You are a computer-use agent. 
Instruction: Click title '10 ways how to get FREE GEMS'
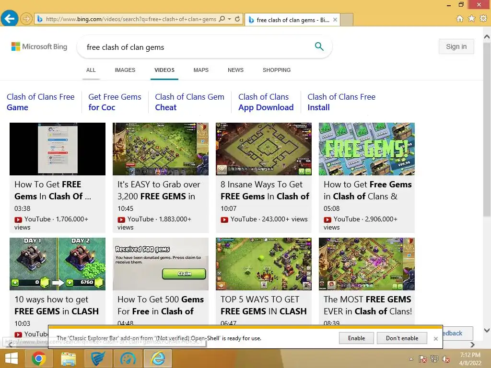click(57, 305)
